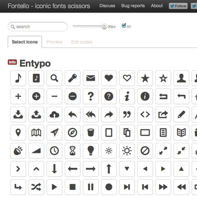
Task: Open the Preview tab
Action: [x=55, y=42]
